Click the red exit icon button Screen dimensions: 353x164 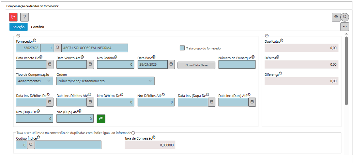click(x=13, y=17)
